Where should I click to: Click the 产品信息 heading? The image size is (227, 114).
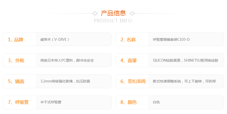113,13
